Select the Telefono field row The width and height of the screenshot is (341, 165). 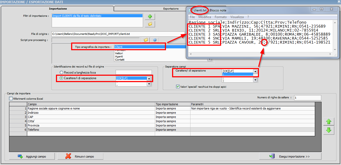[162, 130]
